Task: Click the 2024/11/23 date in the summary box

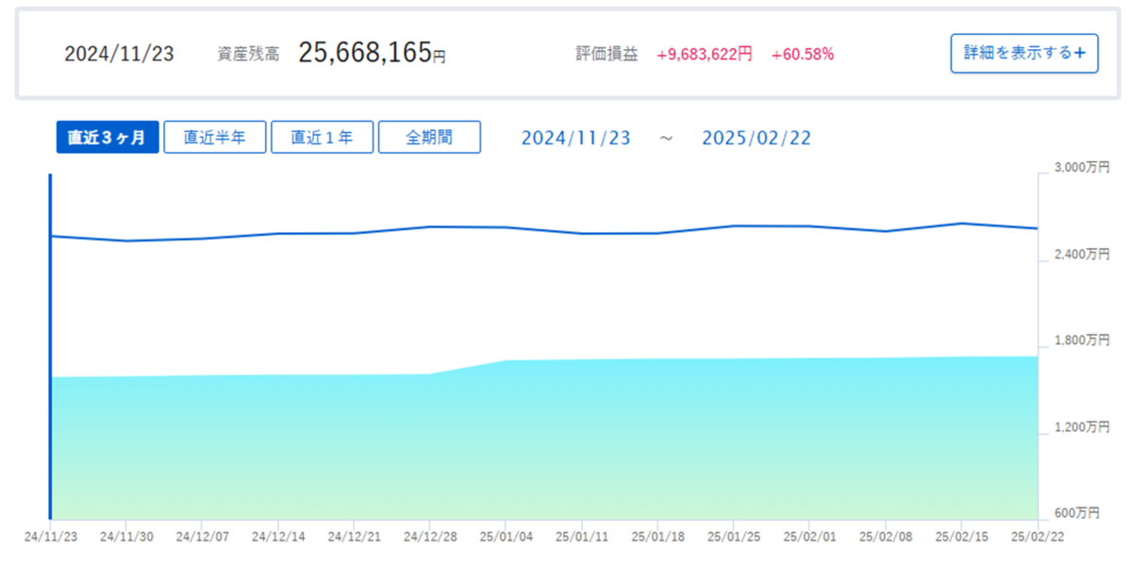Action: (119, 54)
